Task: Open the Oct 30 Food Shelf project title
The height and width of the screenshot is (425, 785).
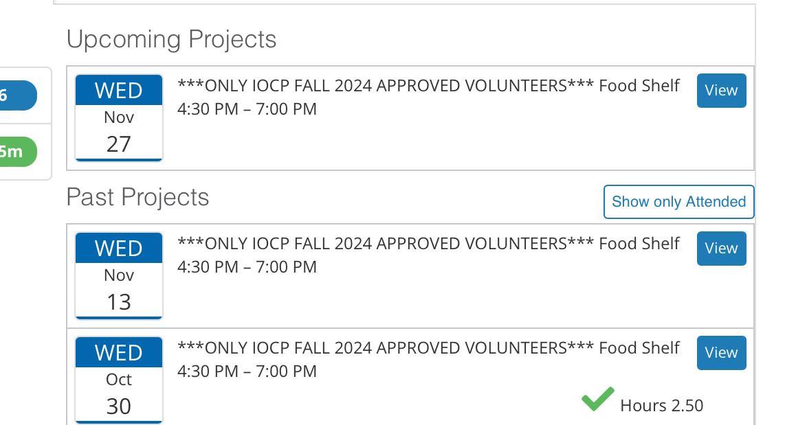Action: pyautogui.click(x=428, y=348)
